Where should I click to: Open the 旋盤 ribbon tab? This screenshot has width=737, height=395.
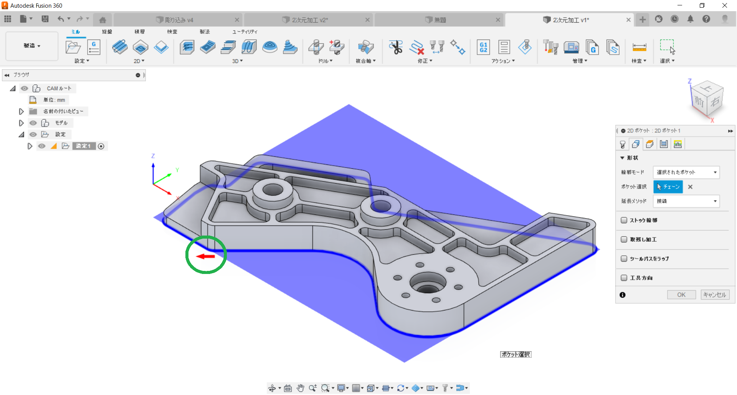pos(107,32)
